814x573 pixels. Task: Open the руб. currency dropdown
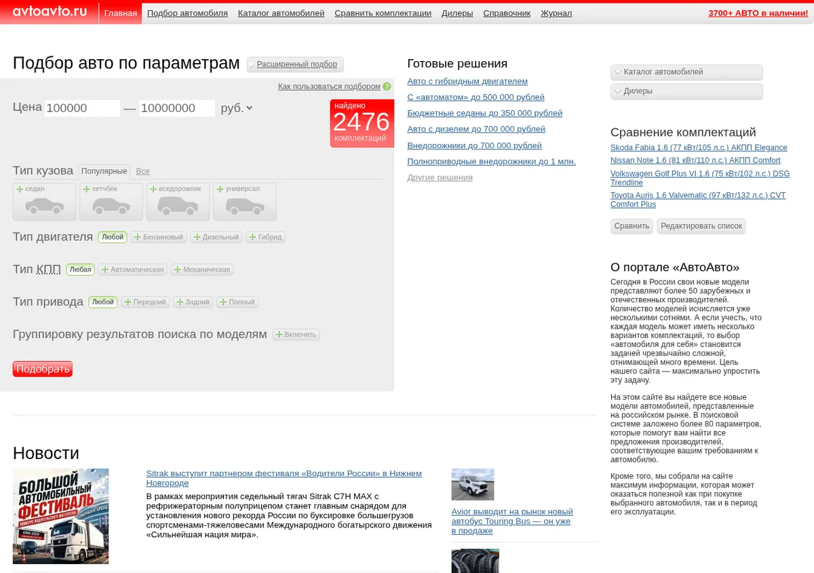[x=237, y=108]
